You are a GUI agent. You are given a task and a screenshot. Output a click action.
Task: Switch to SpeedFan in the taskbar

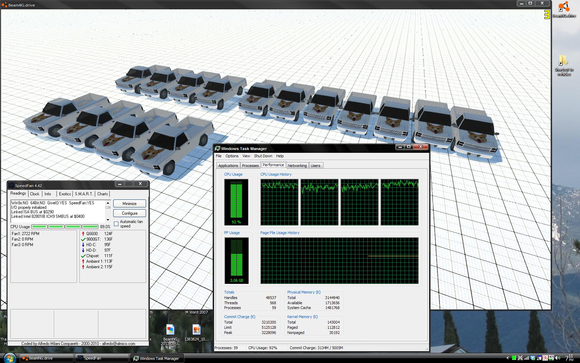tap(101, 358)
